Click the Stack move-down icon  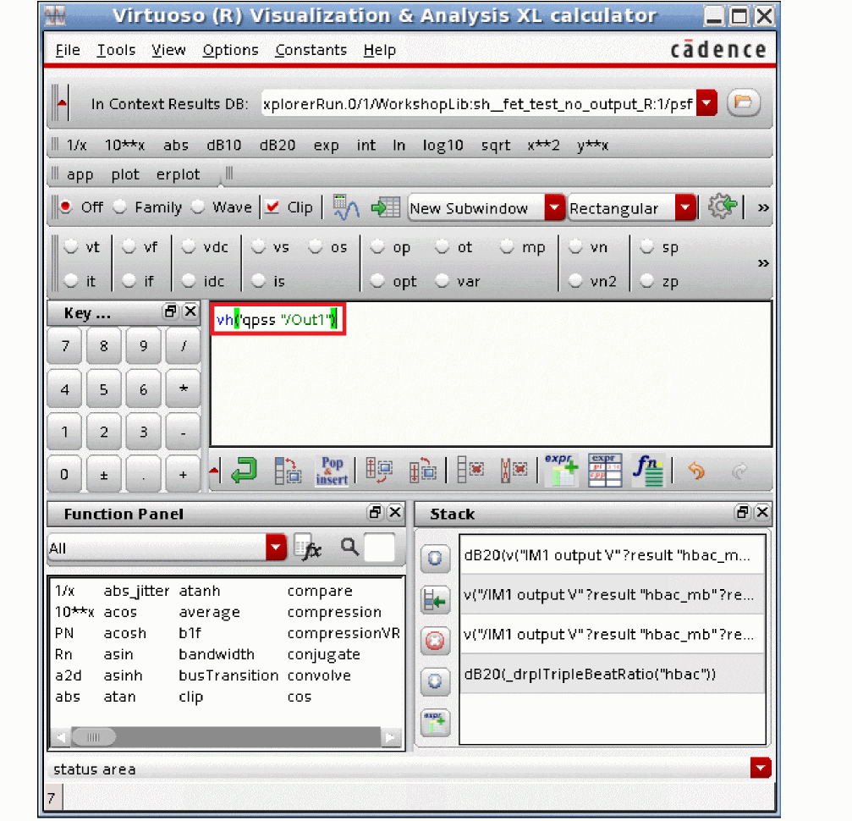pos(435,682)
